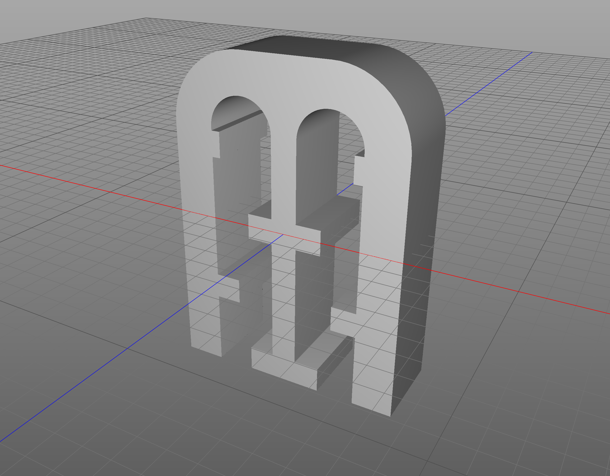610x476 pixels.
Task: Click the red axis line left of model
Action: coord(84,186)
